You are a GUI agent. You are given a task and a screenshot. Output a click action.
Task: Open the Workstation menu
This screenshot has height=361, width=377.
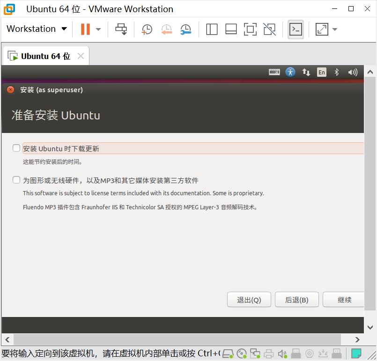click(37, 29)
